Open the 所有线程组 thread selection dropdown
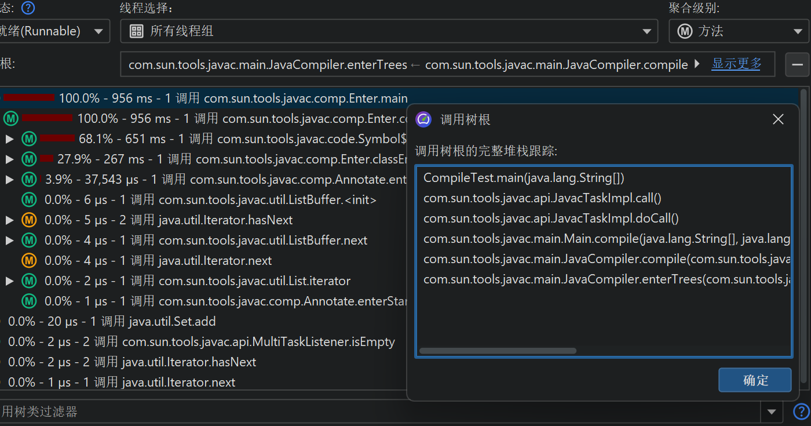Viewport: 811px width, 426px height. 389,31
